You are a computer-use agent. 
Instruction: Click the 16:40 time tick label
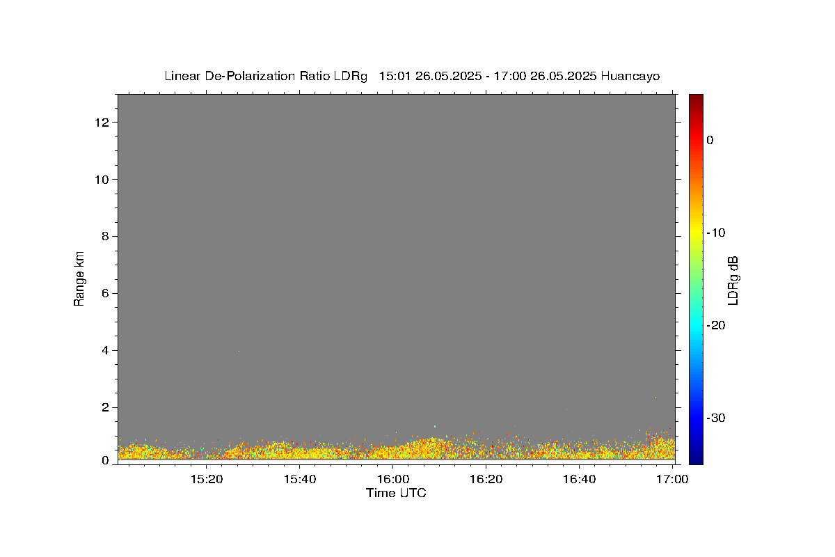click(x=579, y=479)
